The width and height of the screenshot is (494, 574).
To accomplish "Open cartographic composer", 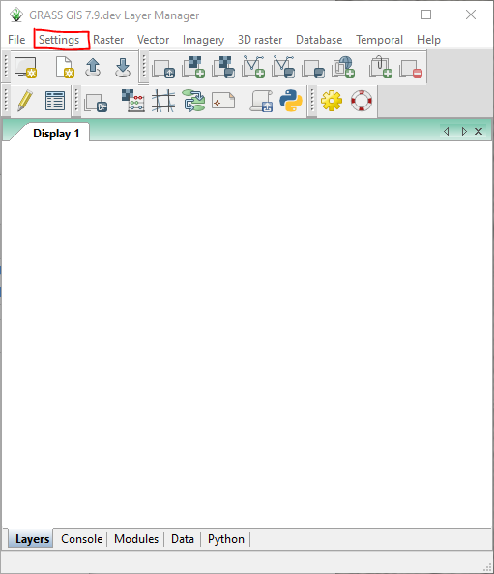I will point(223,101).
